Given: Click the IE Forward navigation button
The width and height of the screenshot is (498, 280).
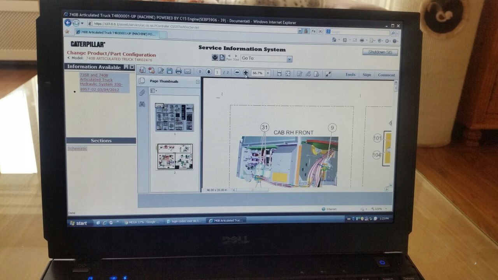Looking at the screenshot, I should [76, 23].
